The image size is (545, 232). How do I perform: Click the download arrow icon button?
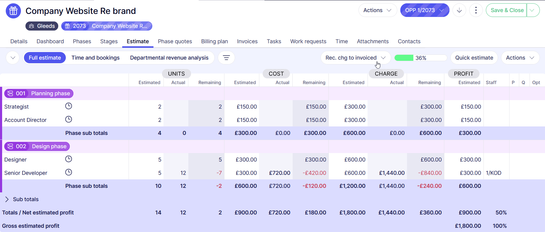coord(459,10)
